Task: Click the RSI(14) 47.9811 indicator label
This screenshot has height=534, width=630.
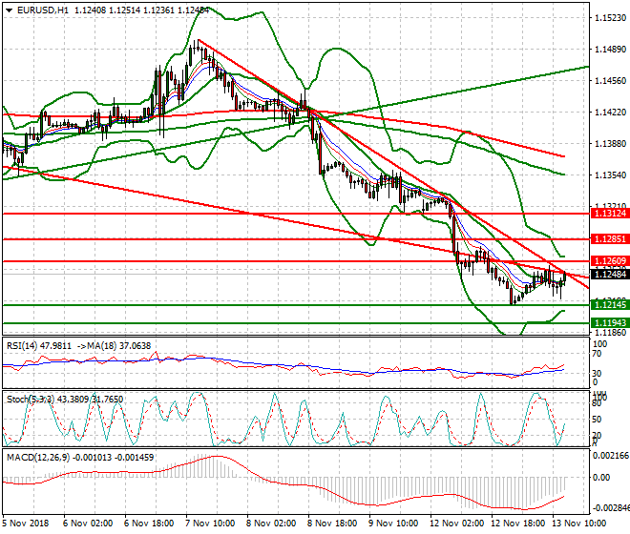Action: click(x=39, y=346)
